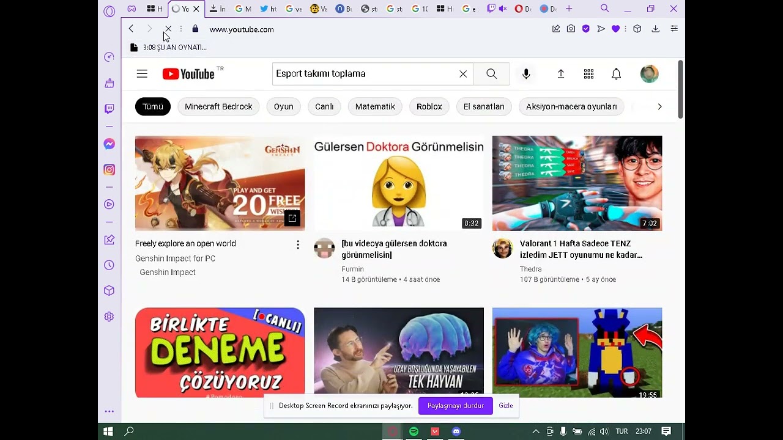Open GX Cleaner sidebar icon
Screen dimensions: 783x440
click(x=109, y=83)
